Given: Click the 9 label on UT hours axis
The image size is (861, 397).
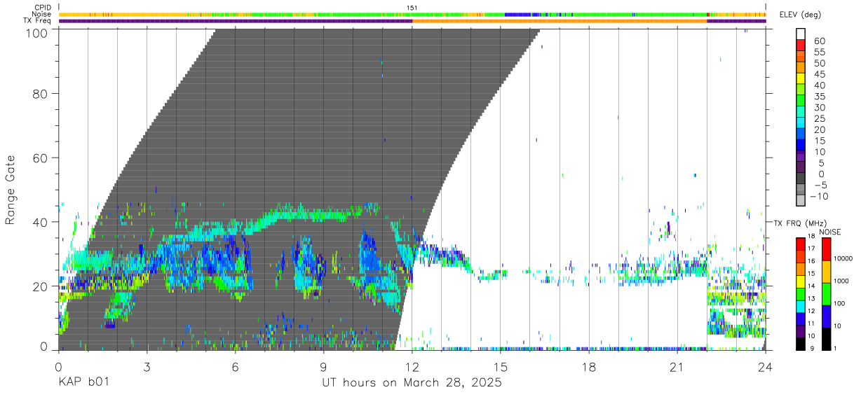Looking at the screenshot, I should pos(324,366).
